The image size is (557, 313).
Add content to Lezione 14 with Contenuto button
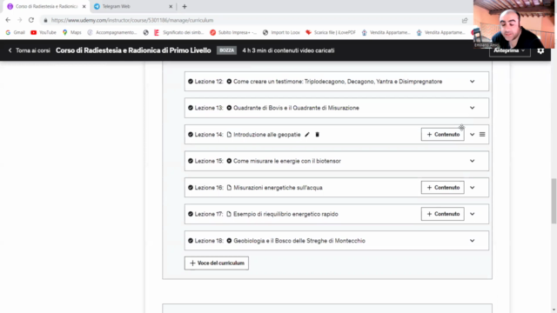coord(443,135)
